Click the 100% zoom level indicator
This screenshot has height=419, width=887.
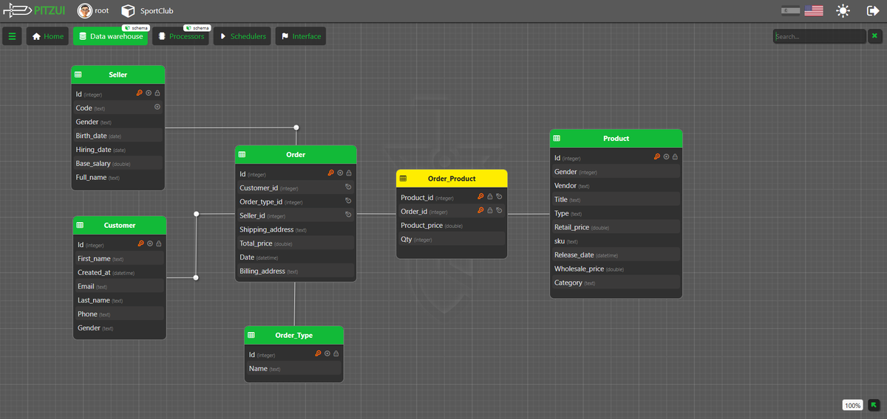point(853,405)
